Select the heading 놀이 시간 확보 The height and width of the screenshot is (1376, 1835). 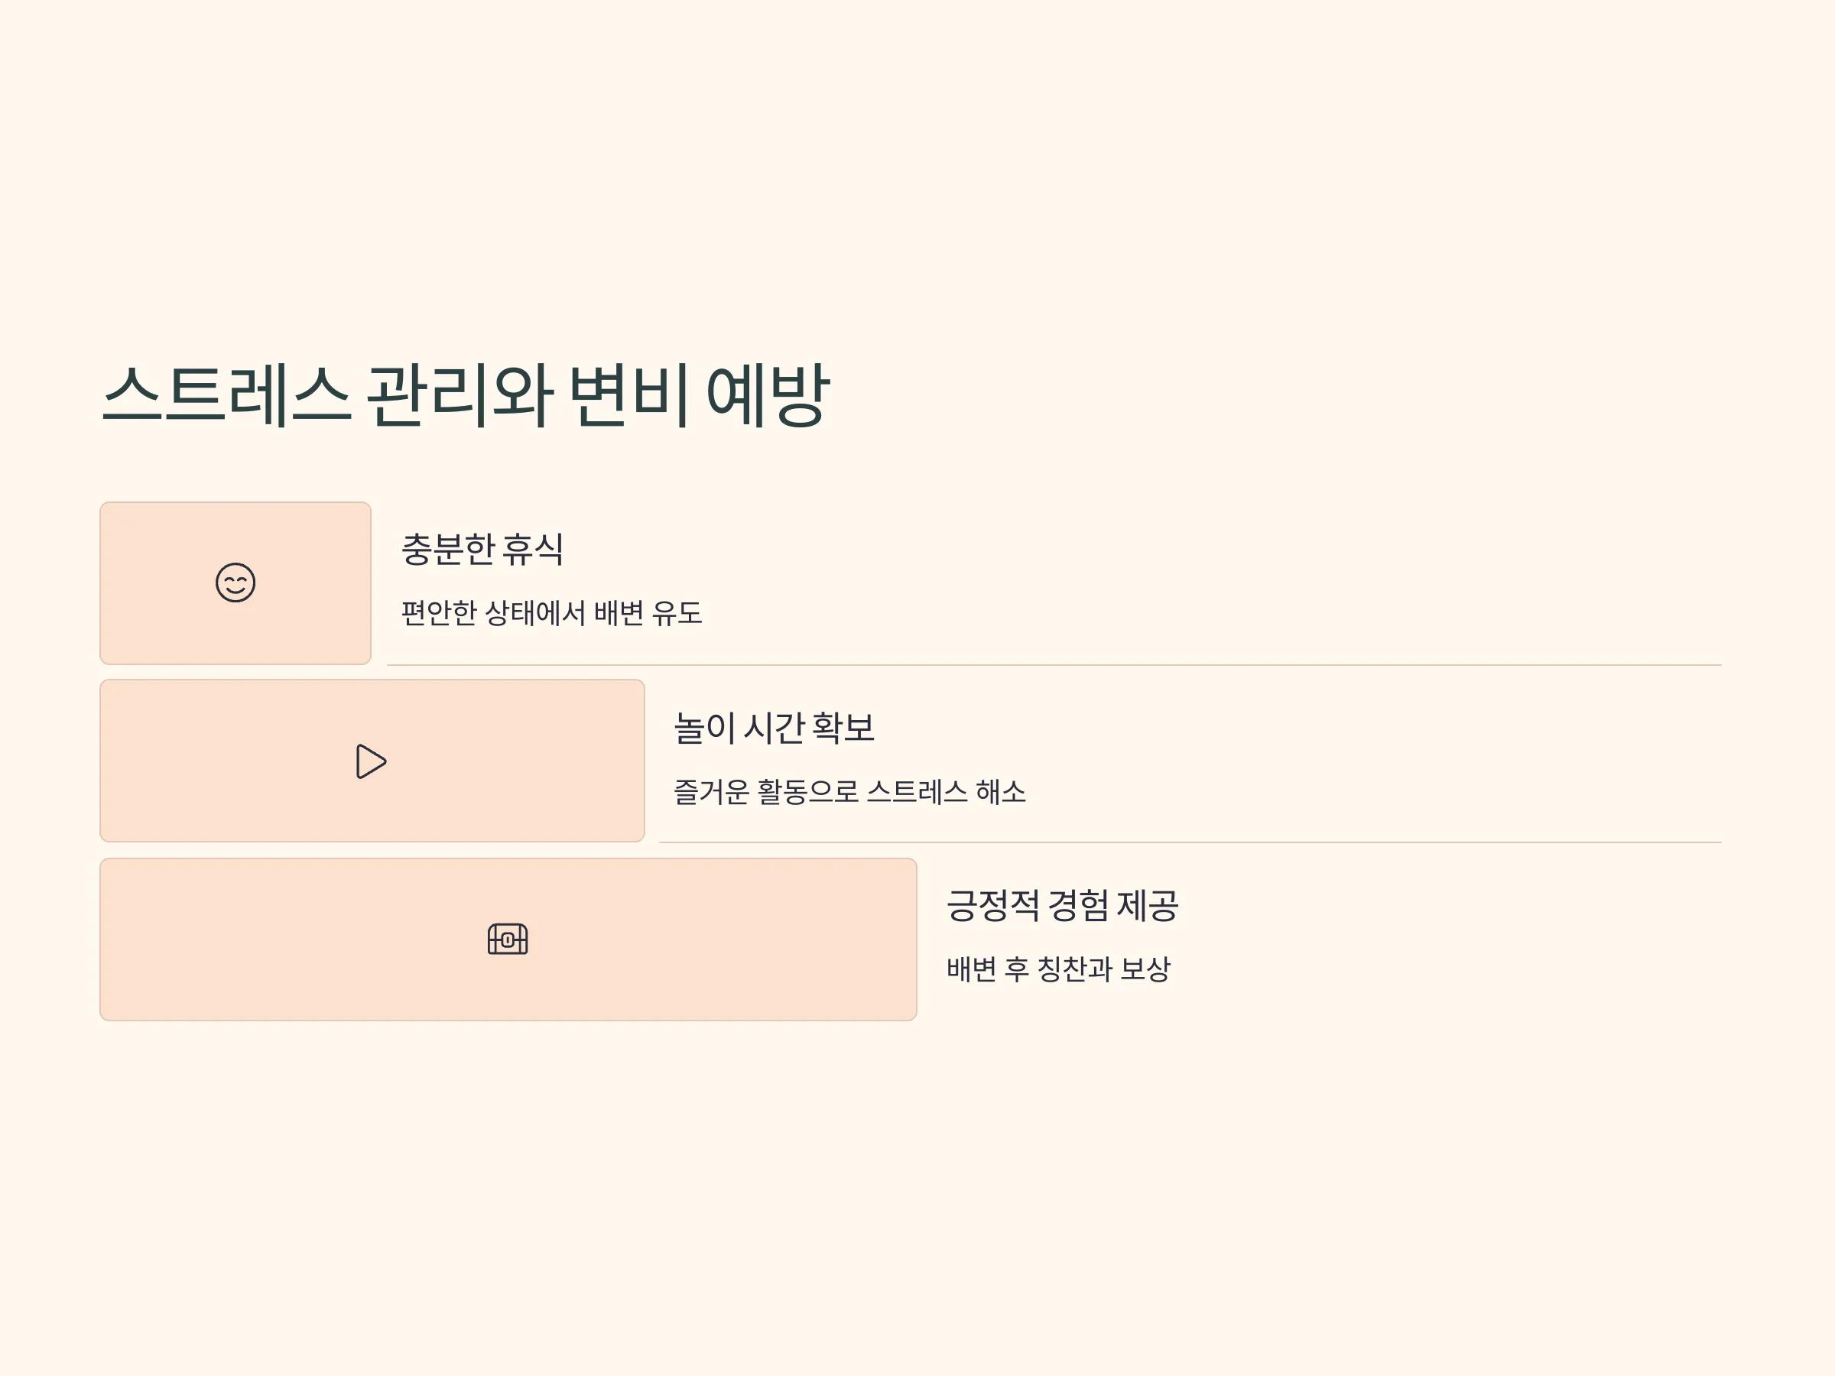[774, 728]
